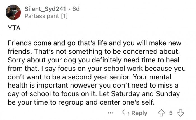Downvote the comment by Silent_Syd241

pos(180,113)
